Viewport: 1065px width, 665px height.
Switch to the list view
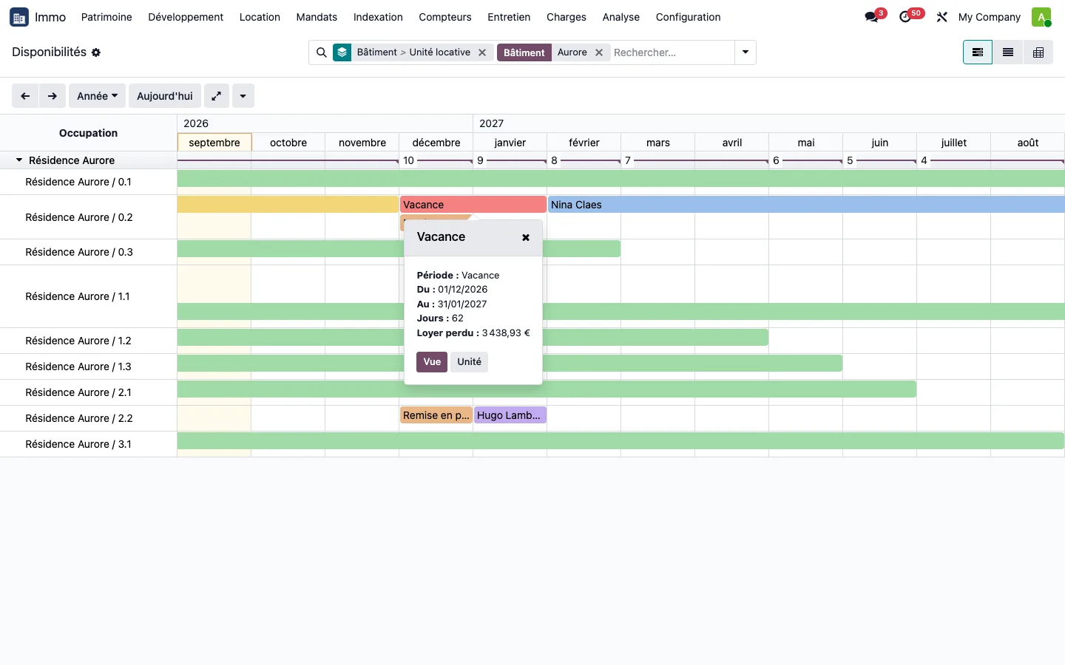tap(1008, 52)
